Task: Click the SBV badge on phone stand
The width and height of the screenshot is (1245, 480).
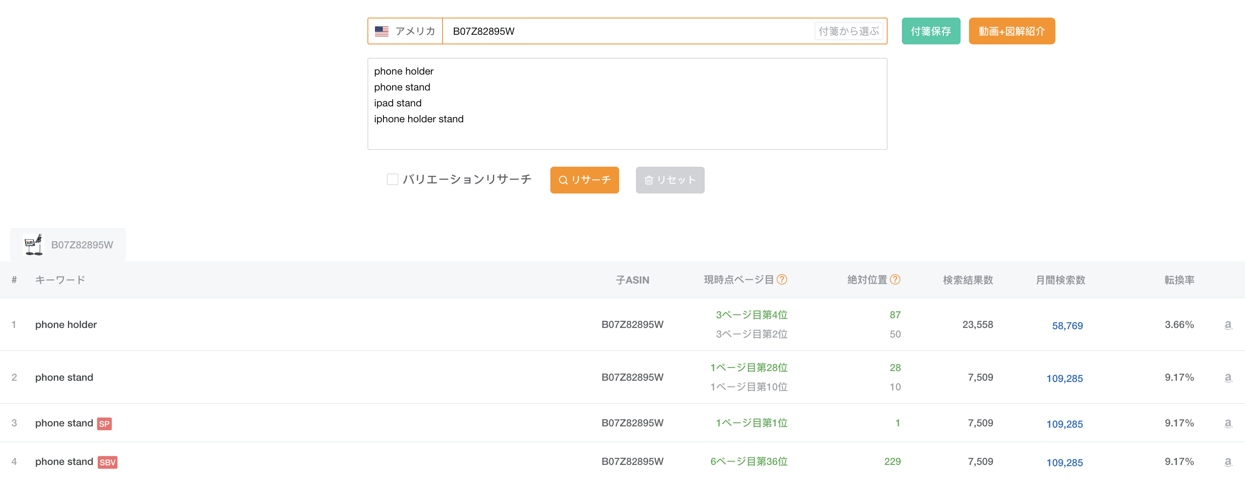Action: click(107, 462)
